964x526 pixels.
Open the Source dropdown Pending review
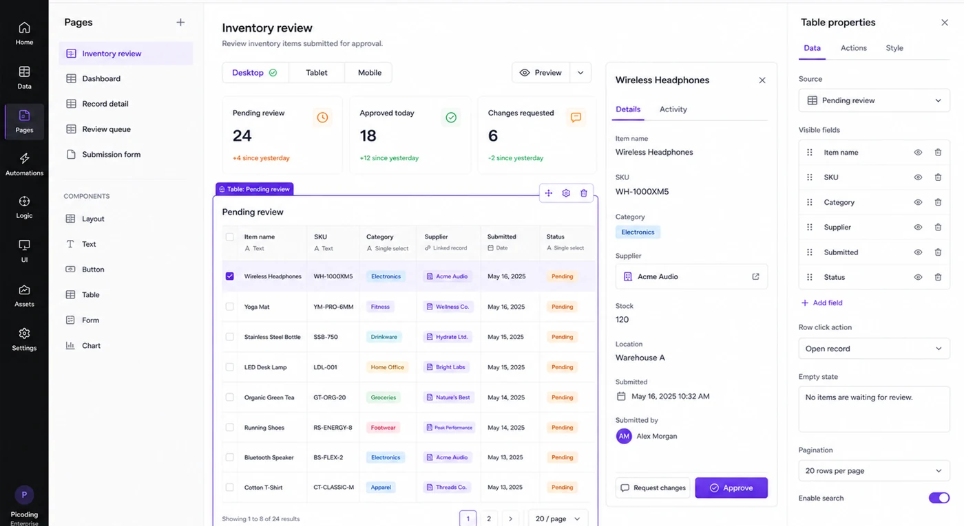point(874,100)
